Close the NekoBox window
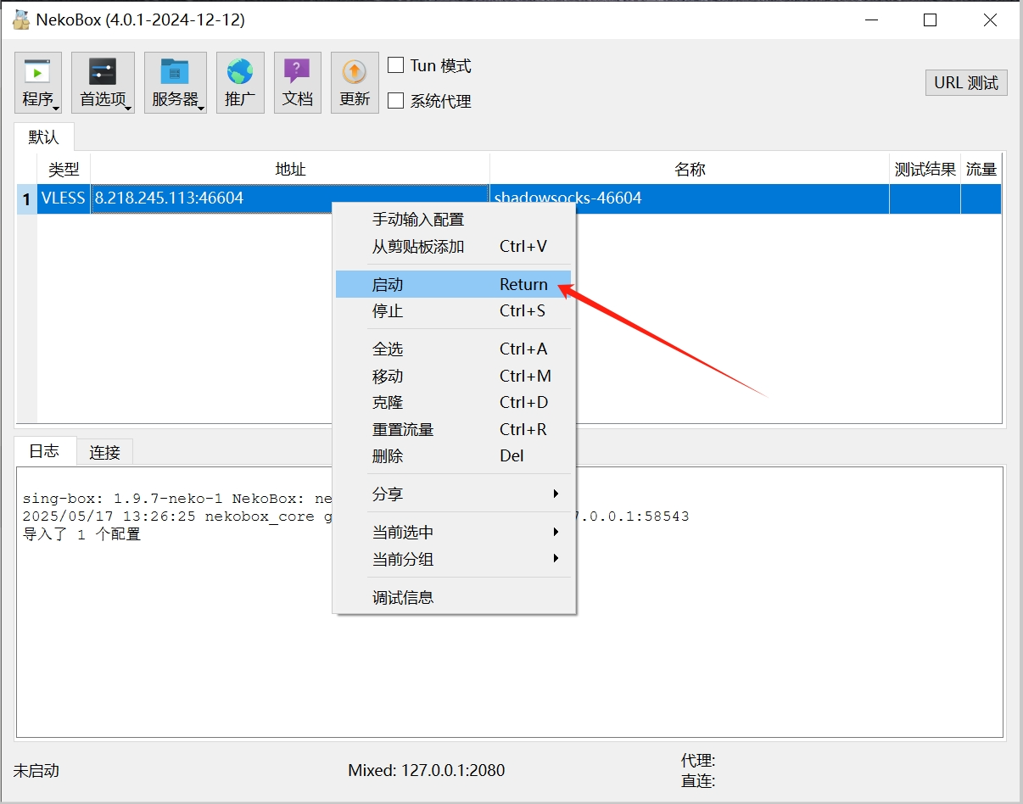This screenshot has width=1023, height=804. tap(990, 20)
